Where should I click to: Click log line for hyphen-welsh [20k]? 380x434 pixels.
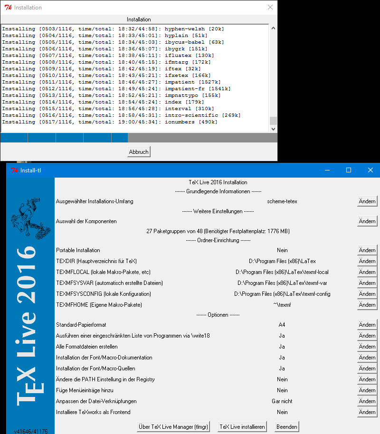tap(113, 29)
